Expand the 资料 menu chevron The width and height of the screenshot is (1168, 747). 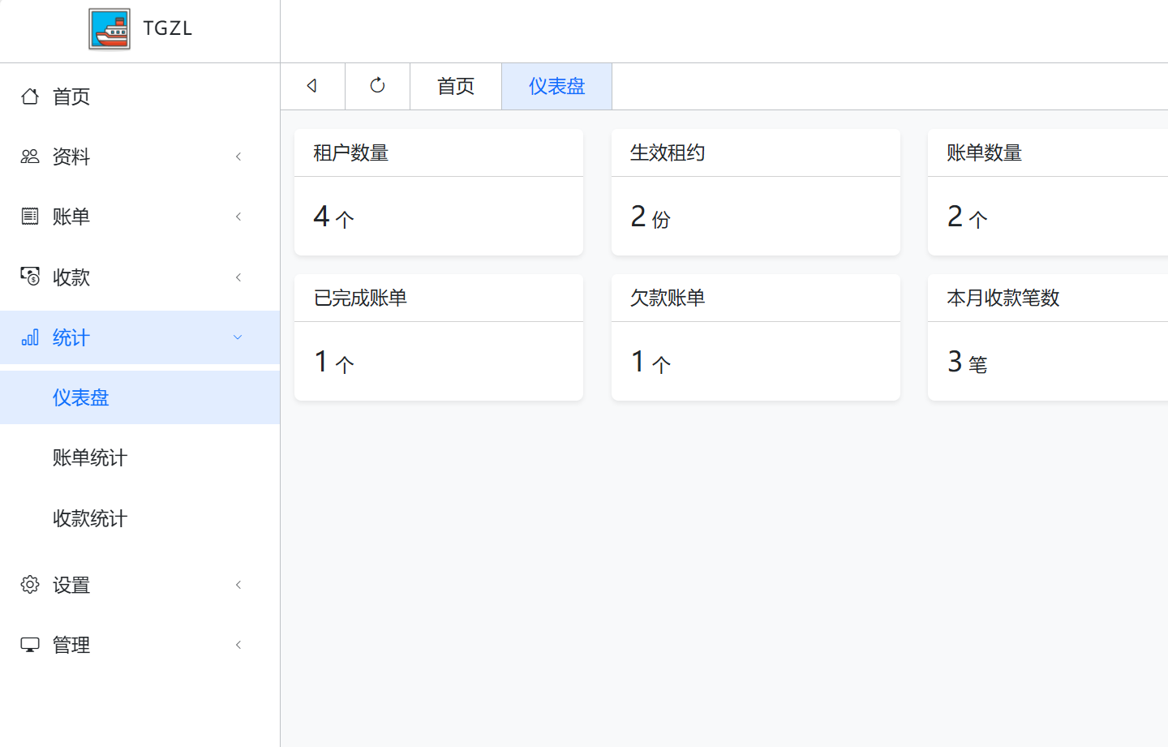pyautogui.click(x=238, y=157)
